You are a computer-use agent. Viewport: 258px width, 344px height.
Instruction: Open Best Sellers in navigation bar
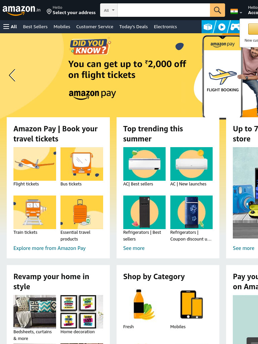[x=35, y=27]
